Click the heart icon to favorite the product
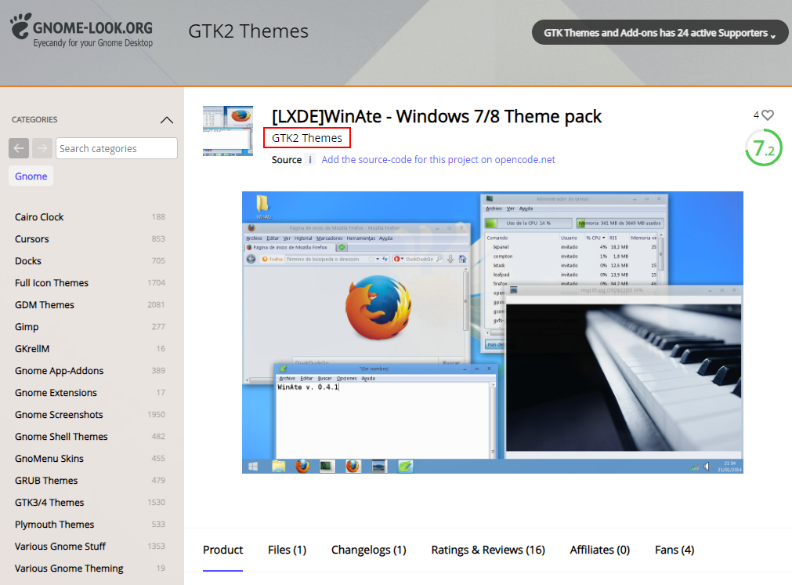The image size is (792, 585). [768, 115]
